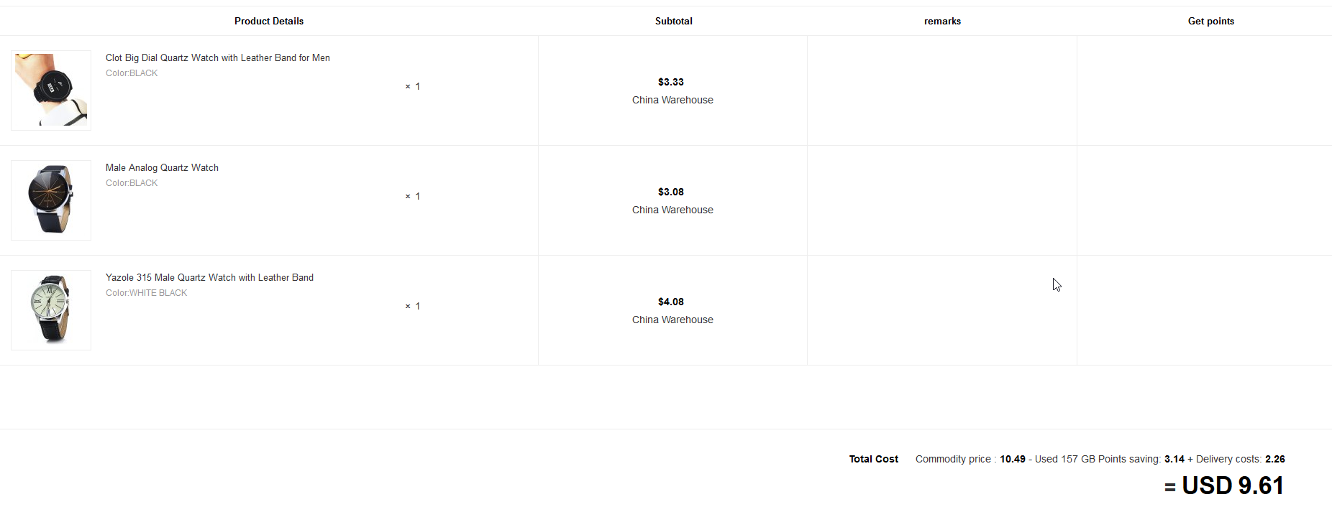Click China Warehouse under the $3.33 price

coord(672,101)
